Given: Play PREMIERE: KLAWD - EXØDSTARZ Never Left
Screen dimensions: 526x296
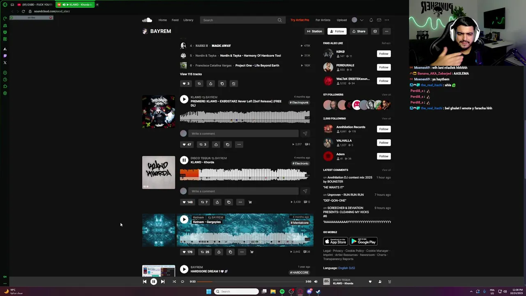Looking at the screenshot, I should point(184,99).
